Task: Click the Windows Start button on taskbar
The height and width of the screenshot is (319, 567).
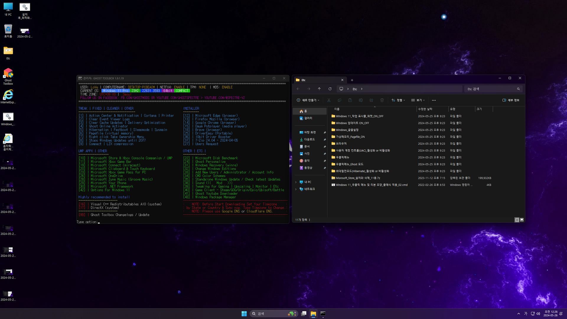Action: [x=244, y=314]
